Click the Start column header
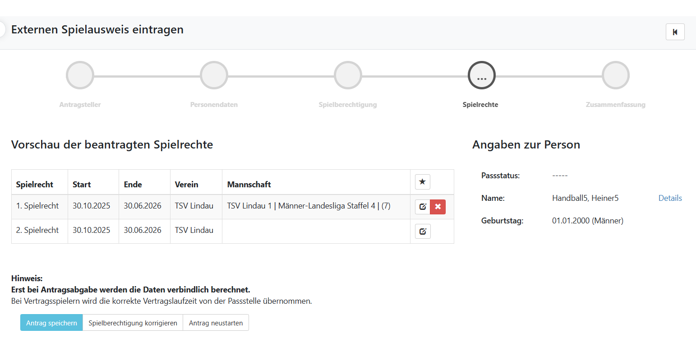The width and height of the screenshot is (696, 343). tap(82, 185)
